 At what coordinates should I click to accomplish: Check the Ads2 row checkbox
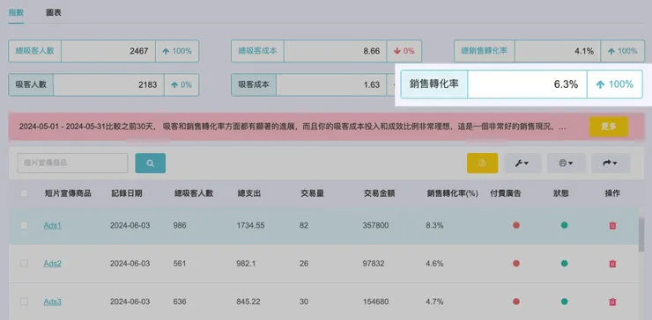pos(24,263)
